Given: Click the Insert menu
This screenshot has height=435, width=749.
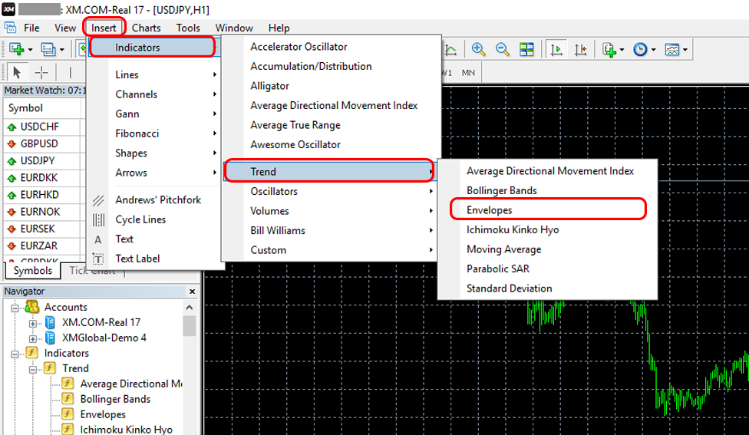Looking at the screenshot, I should click(104, 28).
